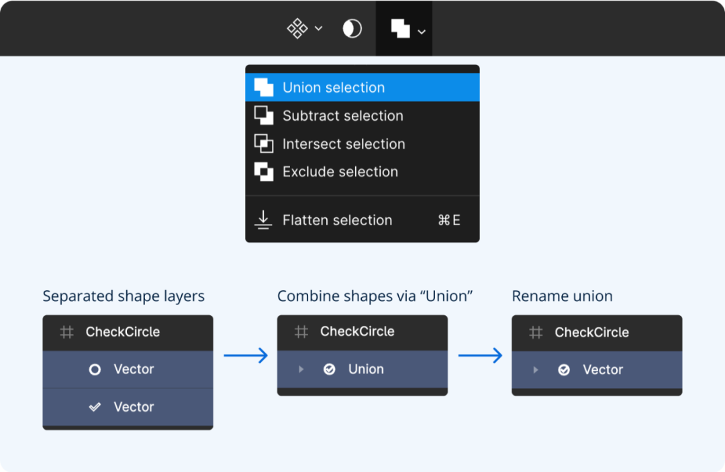Choose Subtract selection from menu
Viewport: 725px width, 472px height.
362,115
